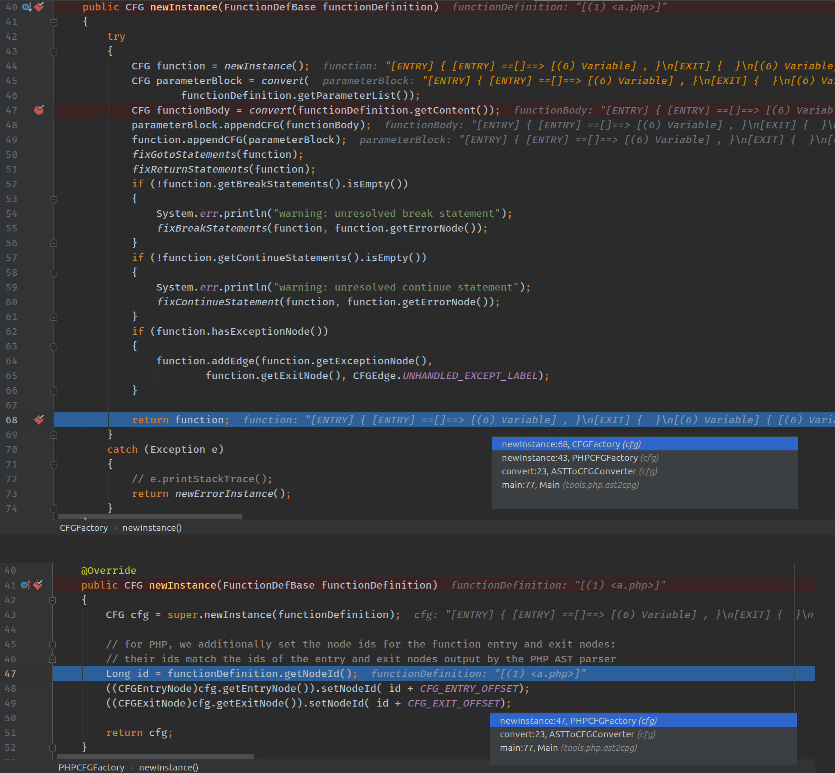
Task: Click PHPCFGFactory in the lower breadcrumb bar
Action: [91, 767]
